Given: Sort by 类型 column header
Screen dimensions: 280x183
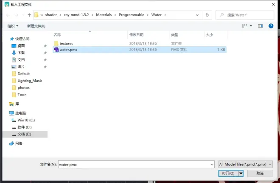Looking at the screenshot, I should 174,35.
